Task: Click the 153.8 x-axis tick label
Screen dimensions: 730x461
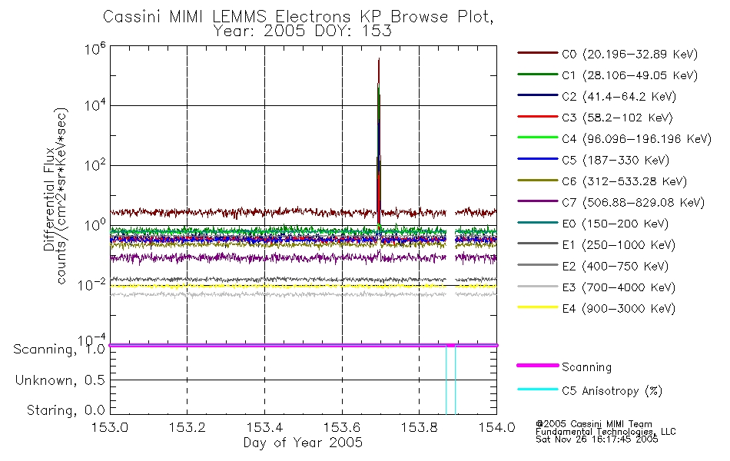Action: 419,427
